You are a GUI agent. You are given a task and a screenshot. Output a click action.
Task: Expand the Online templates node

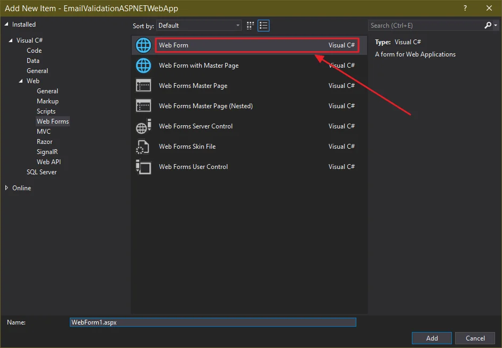point(7,188)
